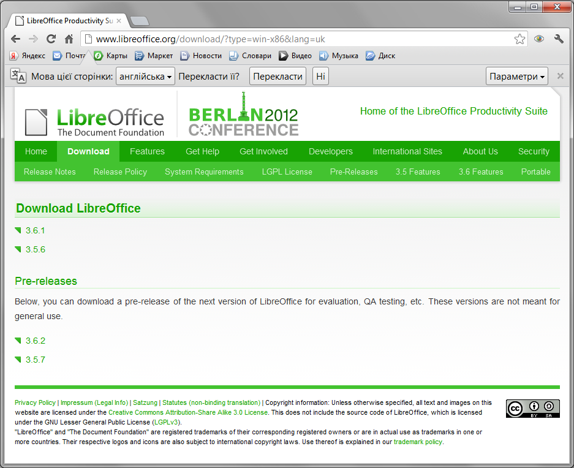This screenshot has width=574, height=468.
Task: Go to the Home menu item
Action: tap(36, 151)
